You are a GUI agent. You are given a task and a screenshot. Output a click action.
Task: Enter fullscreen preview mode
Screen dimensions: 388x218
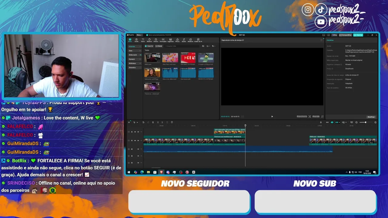(x=322, y=117)
